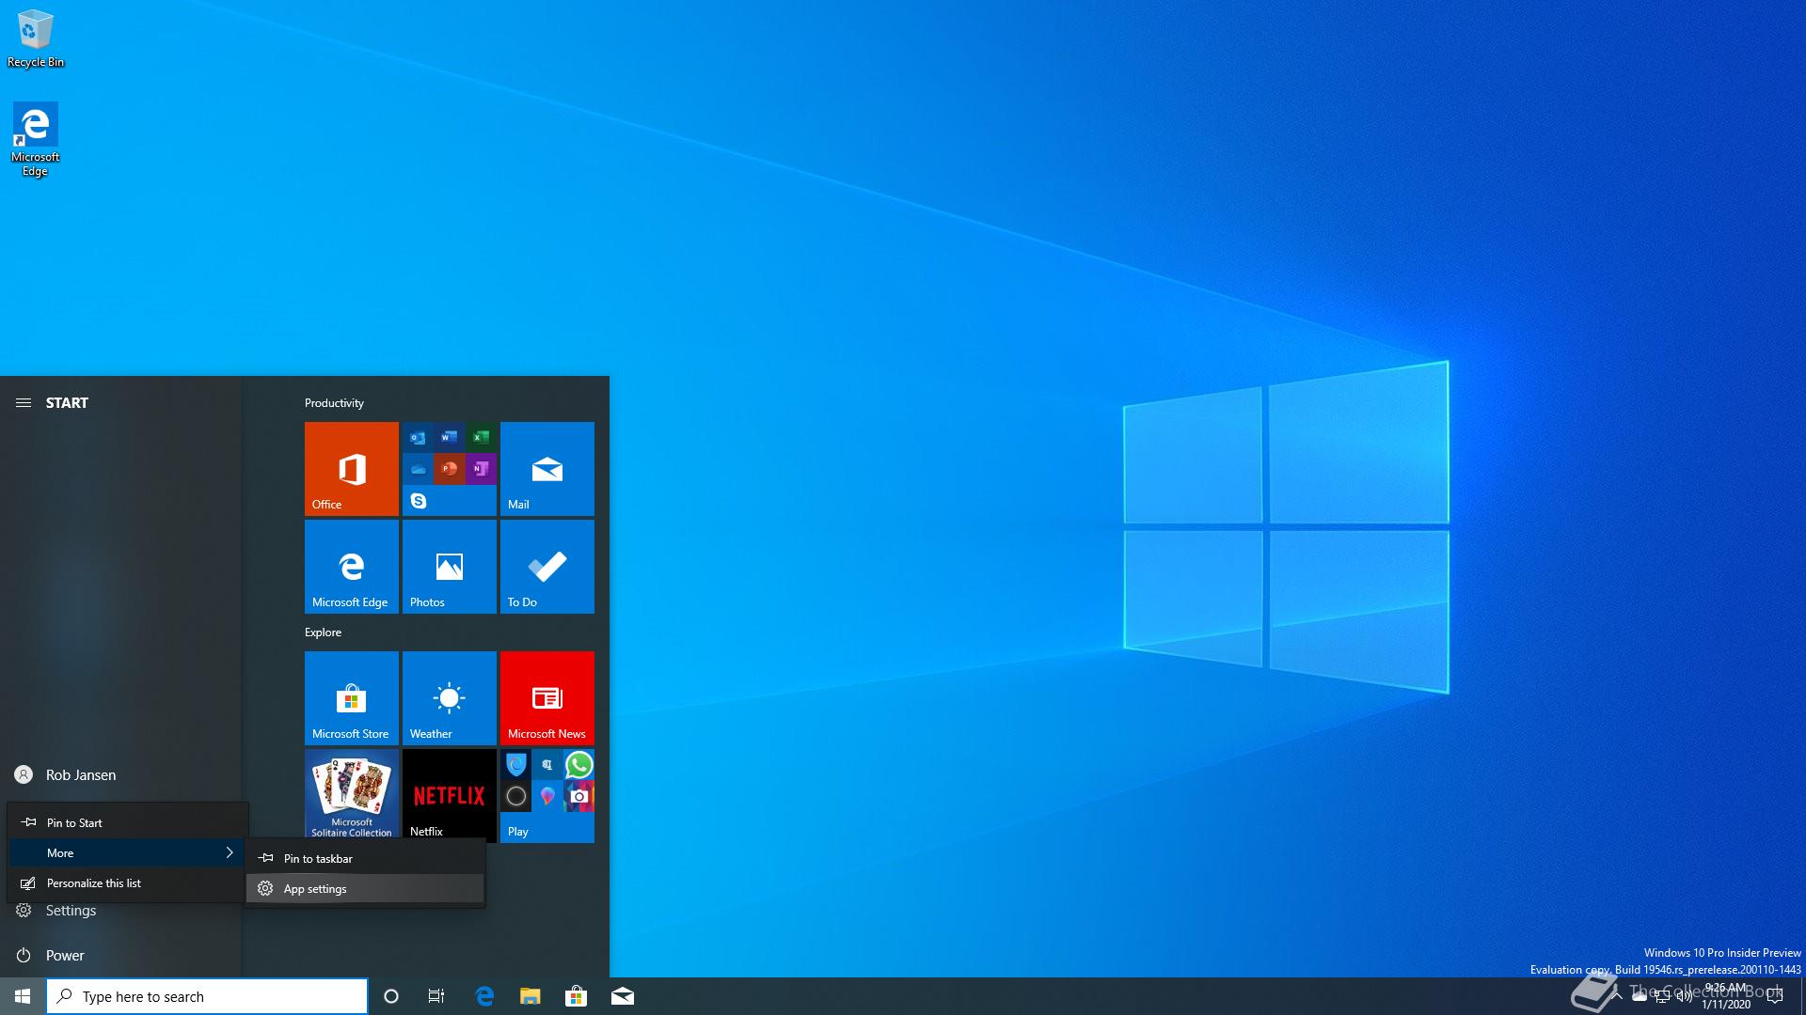
Task: Open the Microsoft Edge tile
Action: point(351,566)
